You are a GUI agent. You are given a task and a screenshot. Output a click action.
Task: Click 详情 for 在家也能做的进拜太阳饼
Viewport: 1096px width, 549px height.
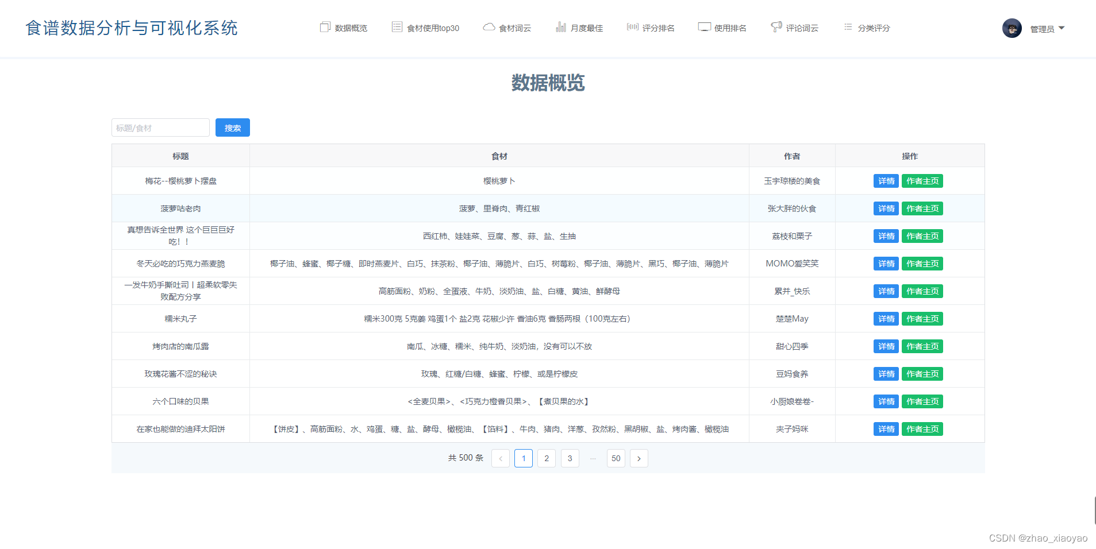point(886,429)
